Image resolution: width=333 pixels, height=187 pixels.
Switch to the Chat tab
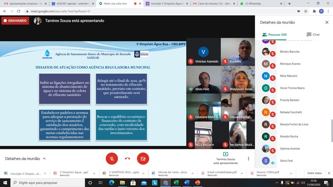(x=313, y=34)
